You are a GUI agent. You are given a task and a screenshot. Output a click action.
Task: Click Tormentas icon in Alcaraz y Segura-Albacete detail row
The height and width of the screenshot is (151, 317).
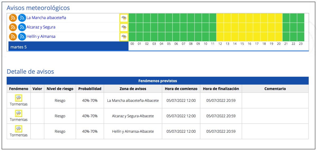[18, 114]
